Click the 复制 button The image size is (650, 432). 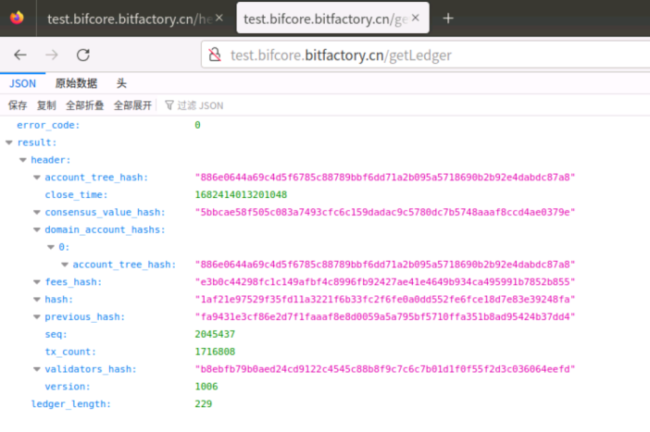click(x=46, y=105)
